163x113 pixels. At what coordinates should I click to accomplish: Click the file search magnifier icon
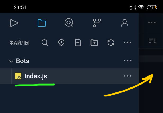click(x=45, y=42)
